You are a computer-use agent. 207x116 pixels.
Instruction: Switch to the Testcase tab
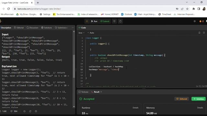tap(83, 92)
